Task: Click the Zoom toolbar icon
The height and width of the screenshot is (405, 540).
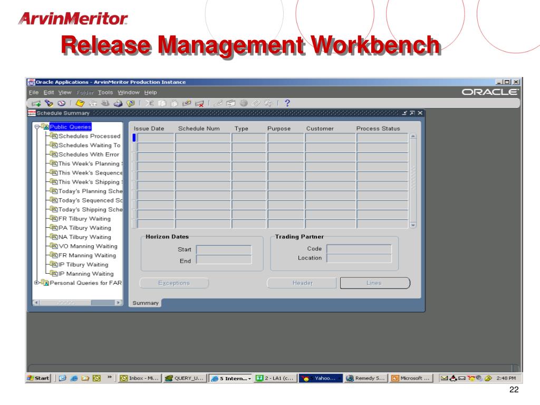Action: pos(231,103)
